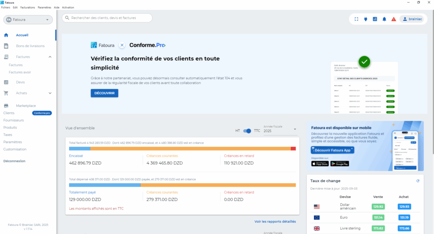434x234 pixels.
Task: Click the red warning triangle icon
Action: click(x=394, y=19)
